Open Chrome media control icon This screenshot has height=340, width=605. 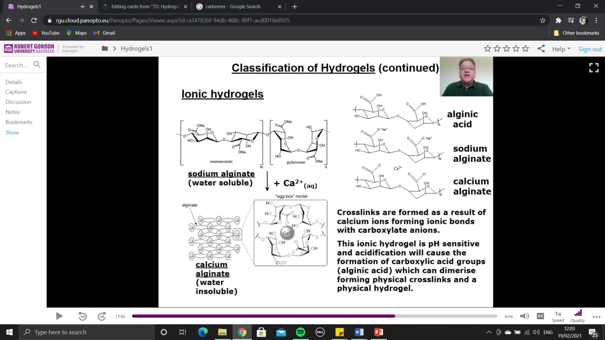pos(571,20)
